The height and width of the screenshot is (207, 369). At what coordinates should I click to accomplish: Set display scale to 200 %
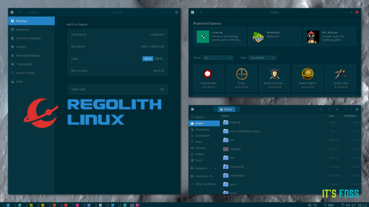158,59
